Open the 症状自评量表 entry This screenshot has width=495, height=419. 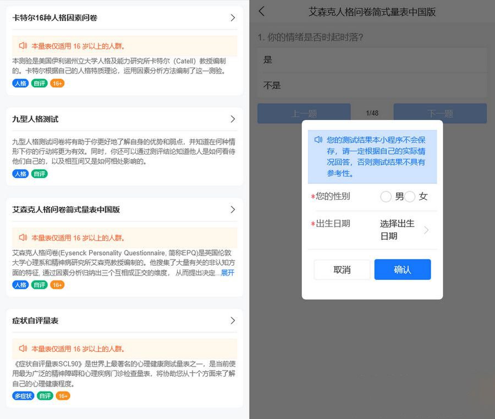232,321
